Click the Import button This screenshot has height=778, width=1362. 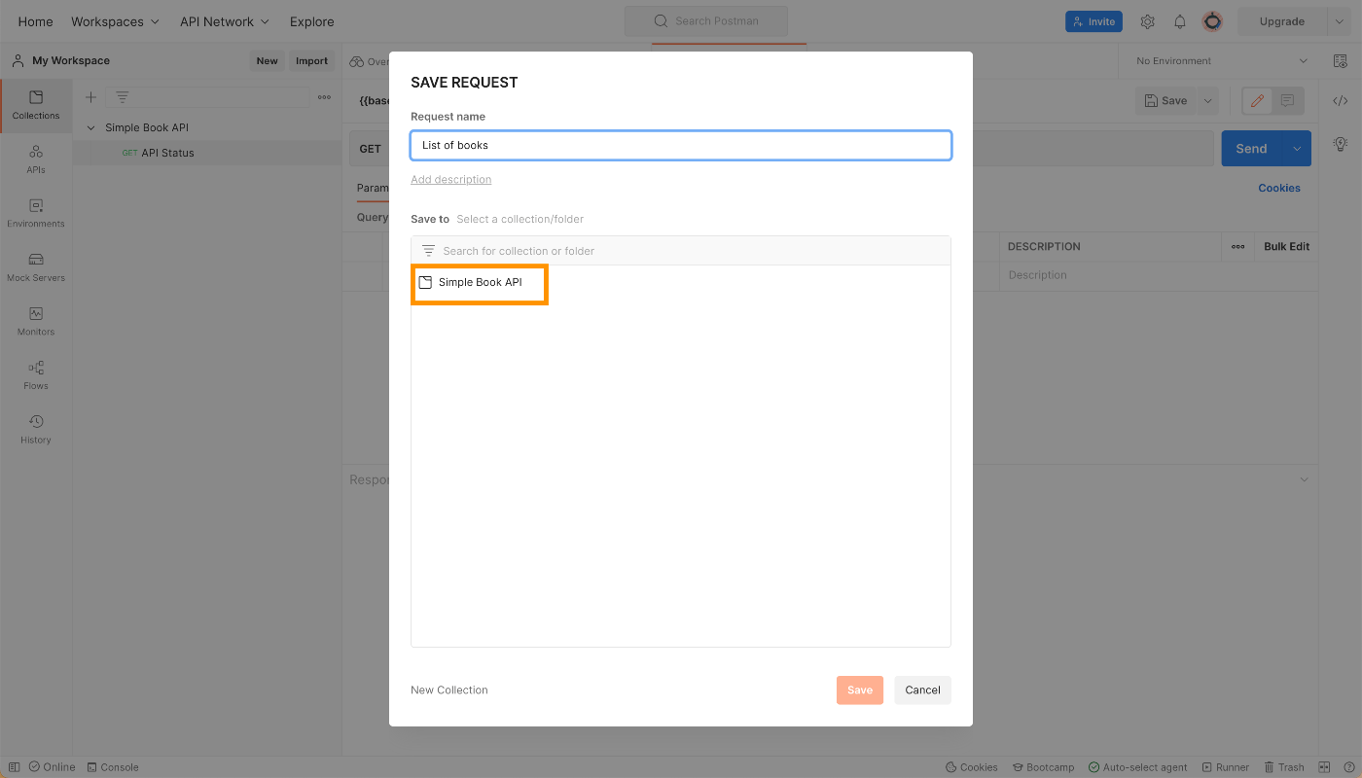[312, 60]
